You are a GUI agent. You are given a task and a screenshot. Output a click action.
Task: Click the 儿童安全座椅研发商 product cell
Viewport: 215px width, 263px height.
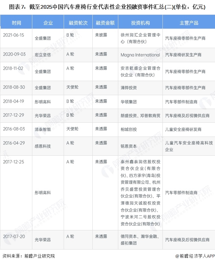183,129
